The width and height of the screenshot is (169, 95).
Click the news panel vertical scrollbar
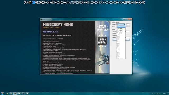pyautogui.click(x=110, y=47)
